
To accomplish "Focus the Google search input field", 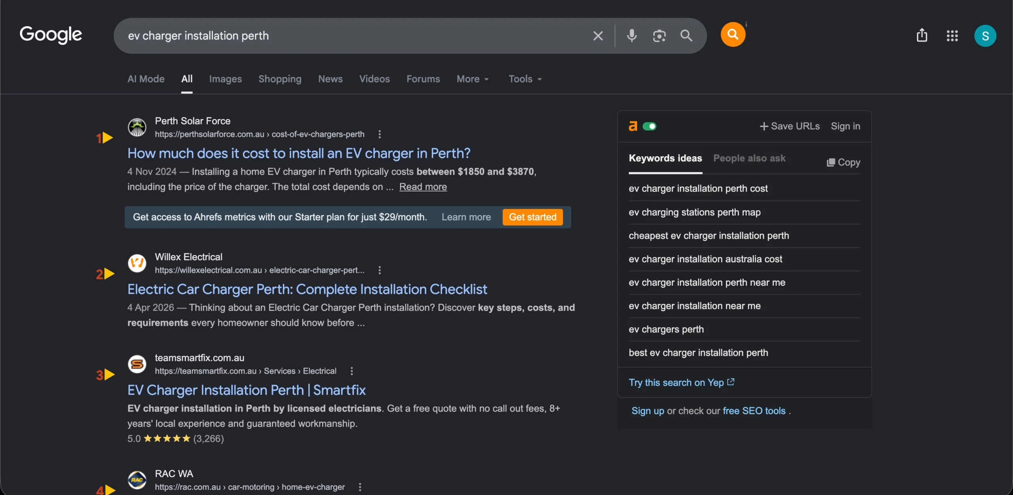I will tap(356, 36).
